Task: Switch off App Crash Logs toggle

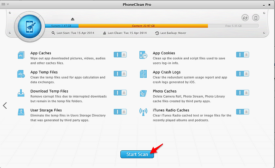Action: [x=243, y=73]
